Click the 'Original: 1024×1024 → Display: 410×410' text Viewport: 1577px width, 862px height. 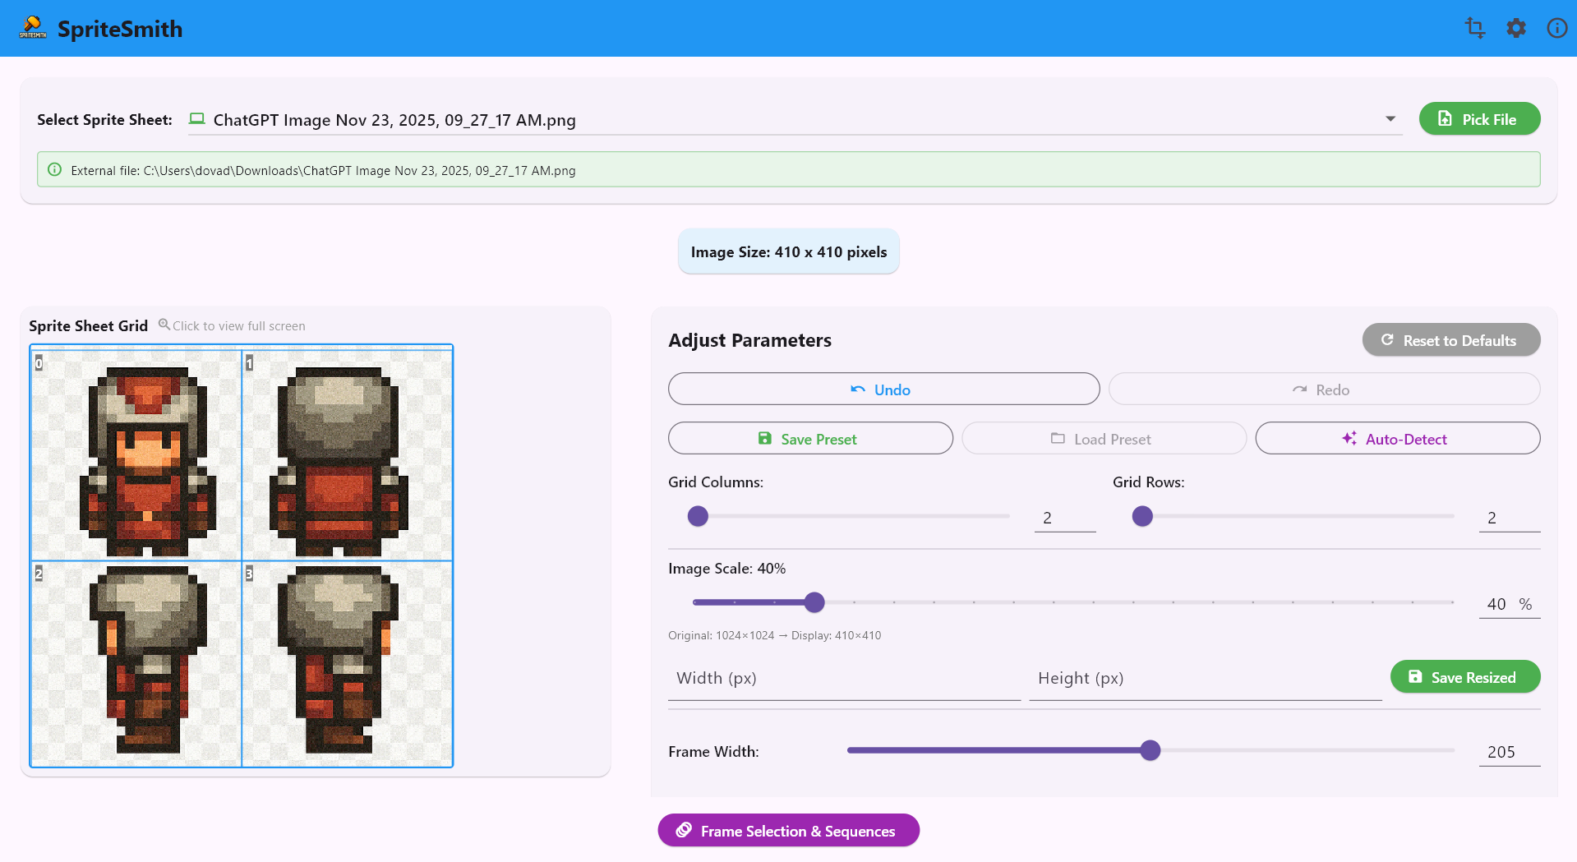coord(774,635)
